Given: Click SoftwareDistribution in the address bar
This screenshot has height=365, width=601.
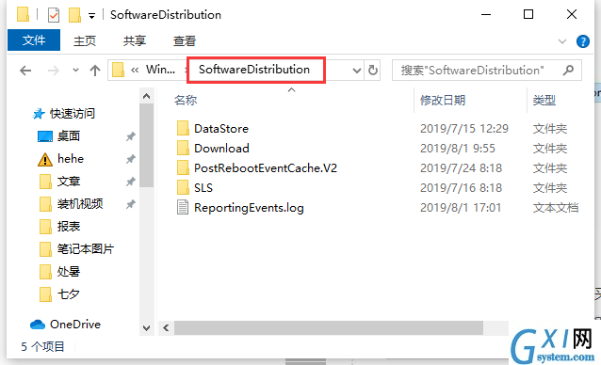Looking at the screenshot, I should [254, 70].
